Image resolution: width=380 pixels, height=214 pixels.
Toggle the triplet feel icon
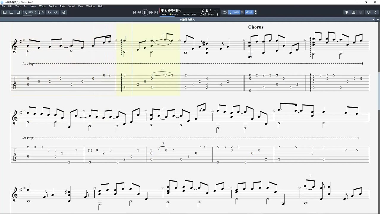203,14
